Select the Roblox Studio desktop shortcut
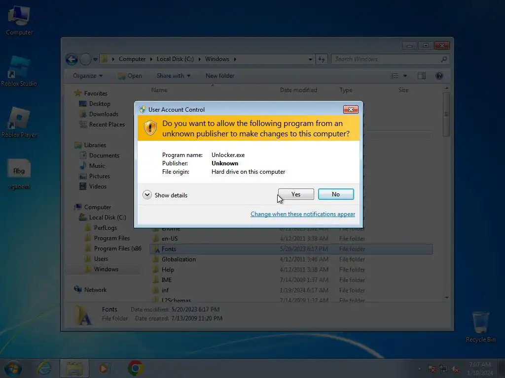Image resolution: width=505 pixels, height=378 pixels. pos(19,71)
